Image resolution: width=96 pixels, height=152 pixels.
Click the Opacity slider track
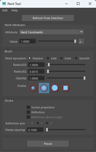pos(66,78)
